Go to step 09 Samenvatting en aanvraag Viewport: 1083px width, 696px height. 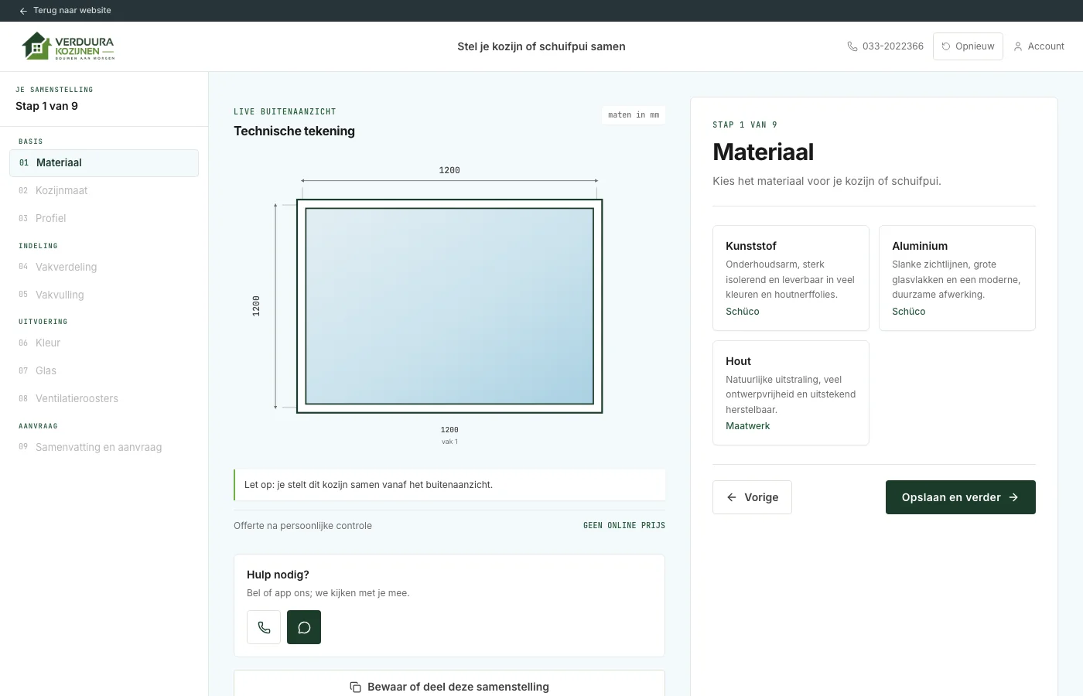(x=104, y=447)
